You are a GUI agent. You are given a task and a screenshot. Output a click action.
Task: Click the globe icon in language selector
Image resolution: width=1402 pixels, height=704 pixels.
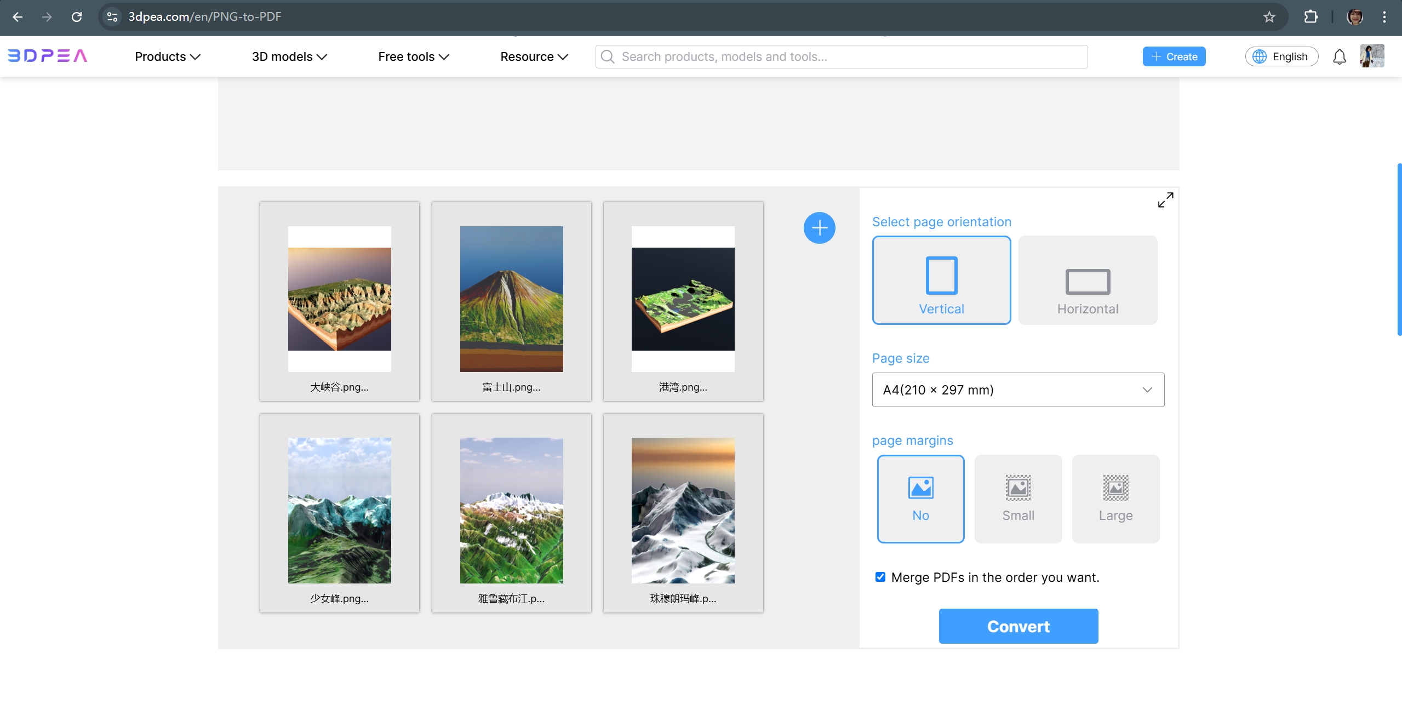[1260, 56]
